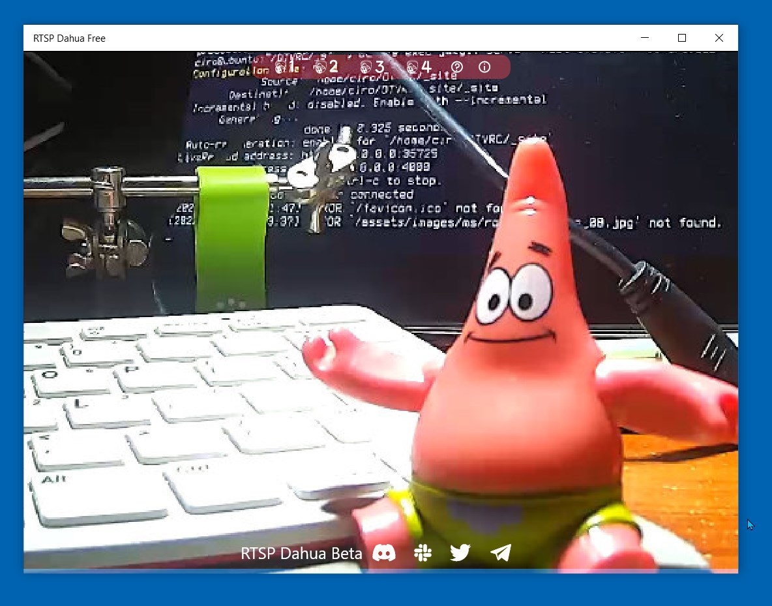The width and height of the screenshot is (772, 606).
Task: Open the info (i) icon
Action: coord(484,67)
